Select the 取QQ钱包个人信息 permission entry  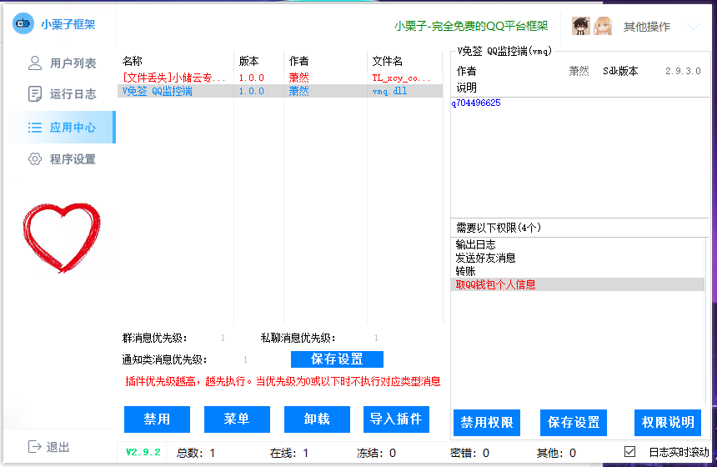click(496, 284)
